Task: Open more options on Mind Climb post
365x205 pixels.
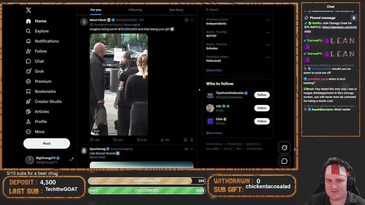Action: click(x=192, y=20)
